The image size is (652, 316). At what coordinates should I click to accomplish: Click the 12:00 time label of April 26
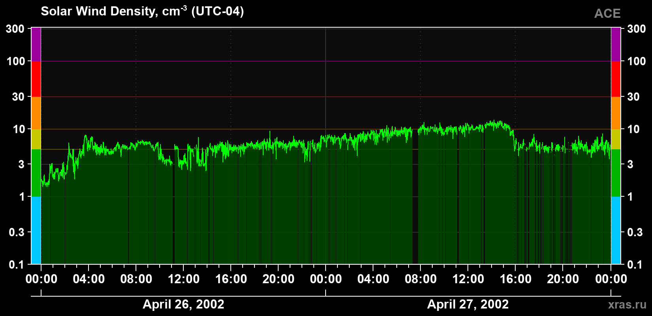[183, 279]
